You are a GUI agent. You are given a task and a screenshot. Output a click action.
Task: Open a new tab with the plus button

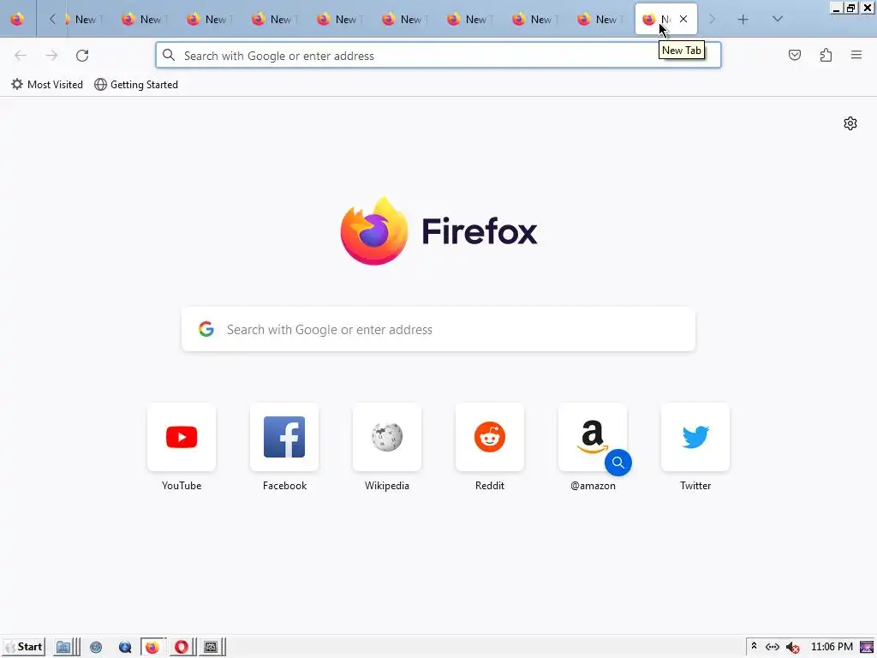[743, 19]
